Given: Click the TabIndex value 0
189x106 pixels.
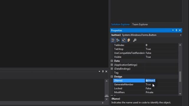Looking at the screenshot, I should 146,45.
